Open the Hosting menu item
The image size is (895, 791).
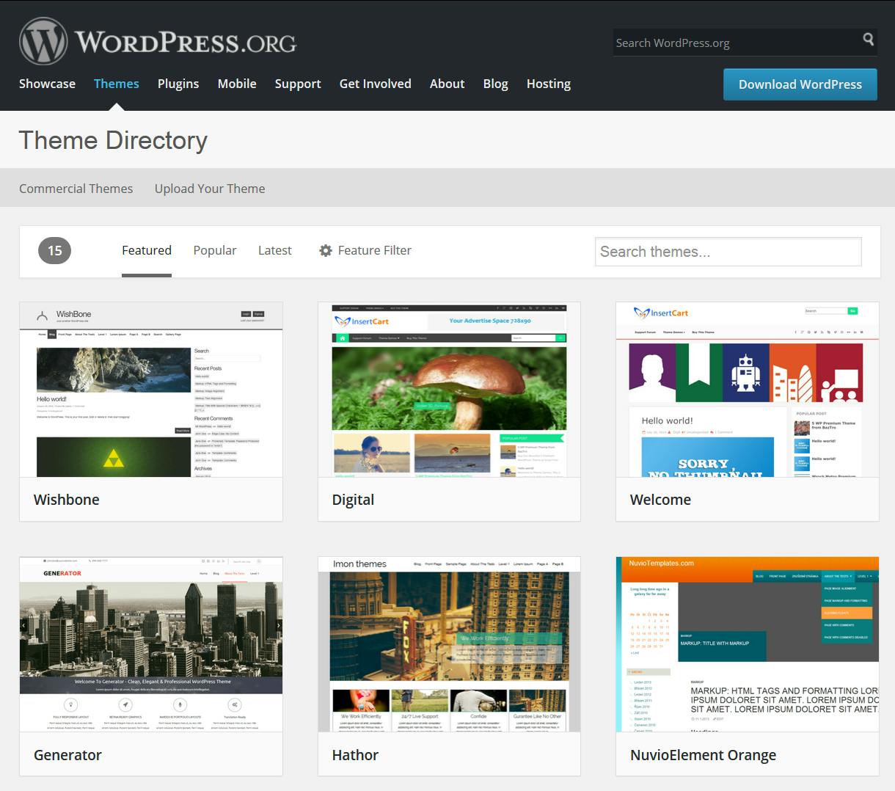coord(549,84)
